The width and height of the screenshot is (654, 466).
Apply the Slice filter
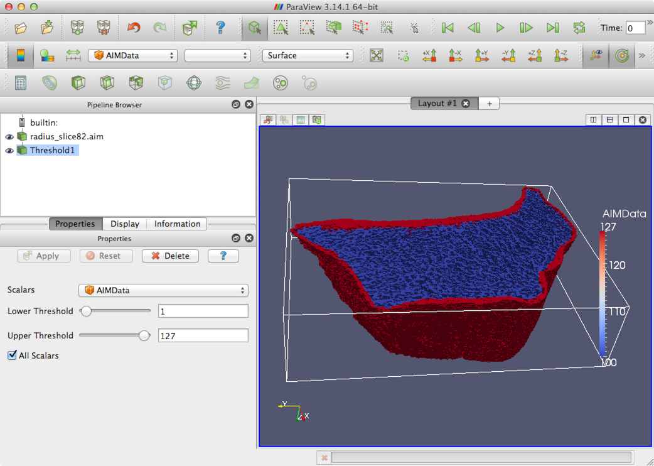click(x=107, y=83)
